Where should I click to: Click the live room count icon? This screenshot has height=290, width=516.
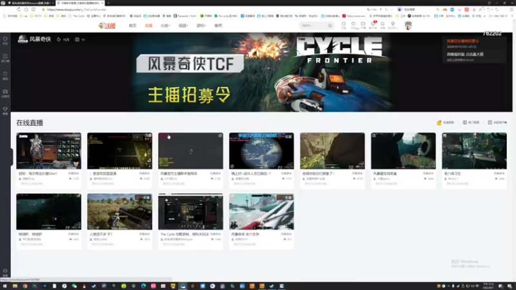coord(77,39)
